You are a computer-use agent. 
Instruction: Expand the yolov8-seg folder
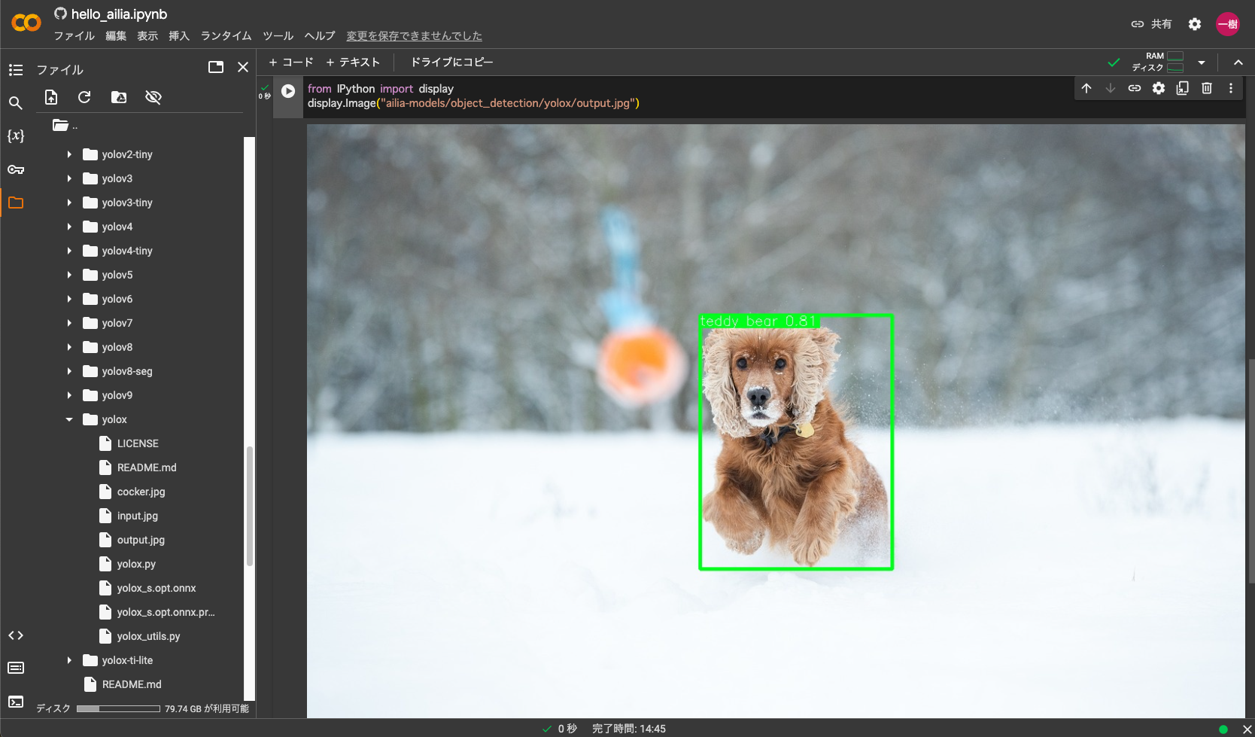click(x=69, y=371)
